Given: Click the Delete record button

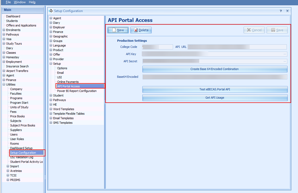Looking at the screenshot, I should pyautogui.click(x=141, y=30).
